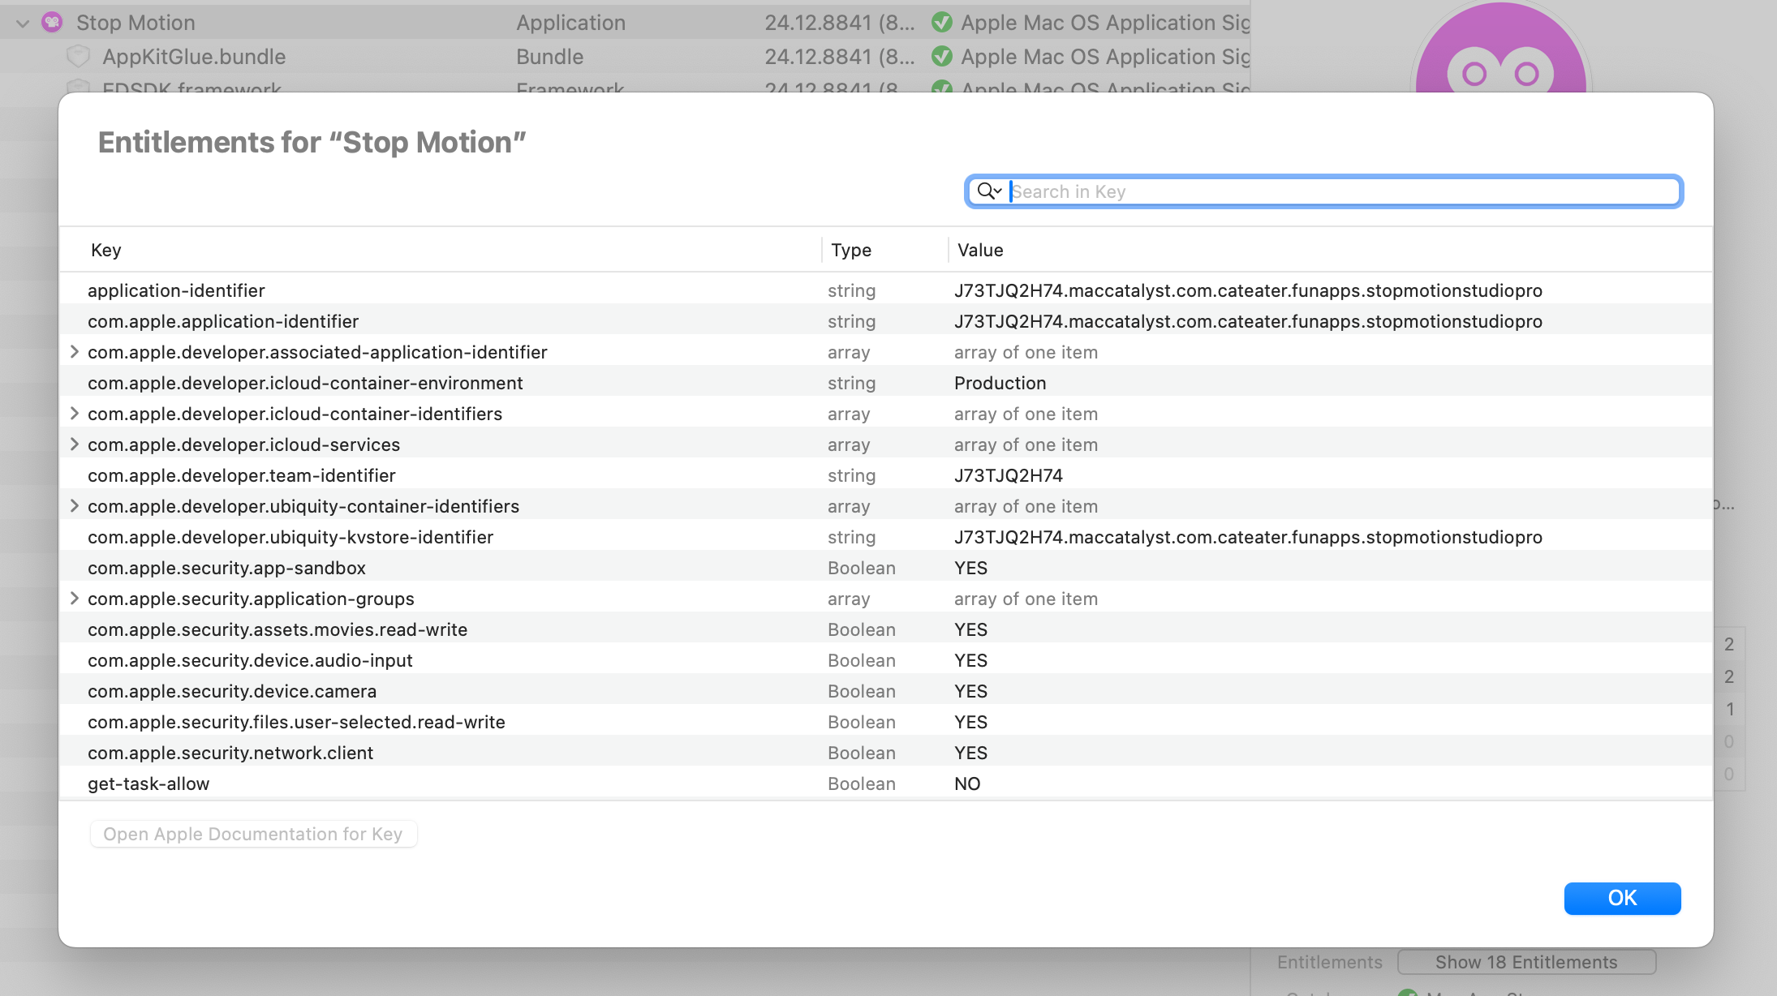Click the Production value

(x=1000, y=383)
